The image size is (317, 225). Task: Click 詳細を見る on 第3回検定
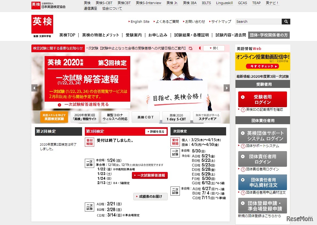156,132
